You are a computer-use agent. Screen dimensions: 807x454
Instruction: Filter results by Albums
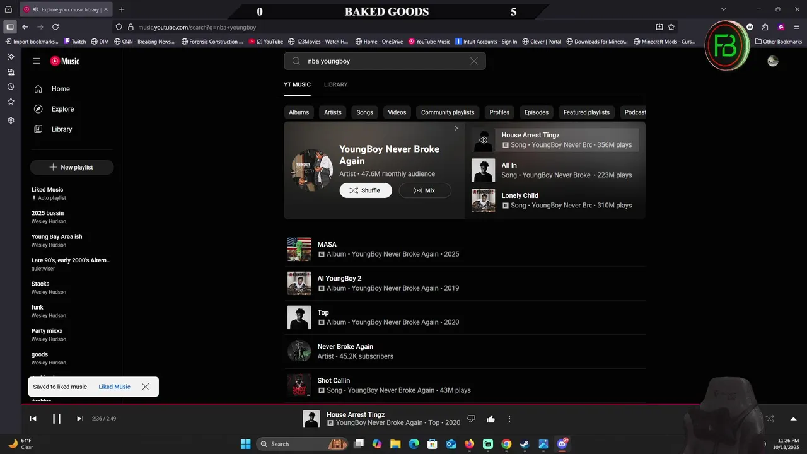point(299,112)
